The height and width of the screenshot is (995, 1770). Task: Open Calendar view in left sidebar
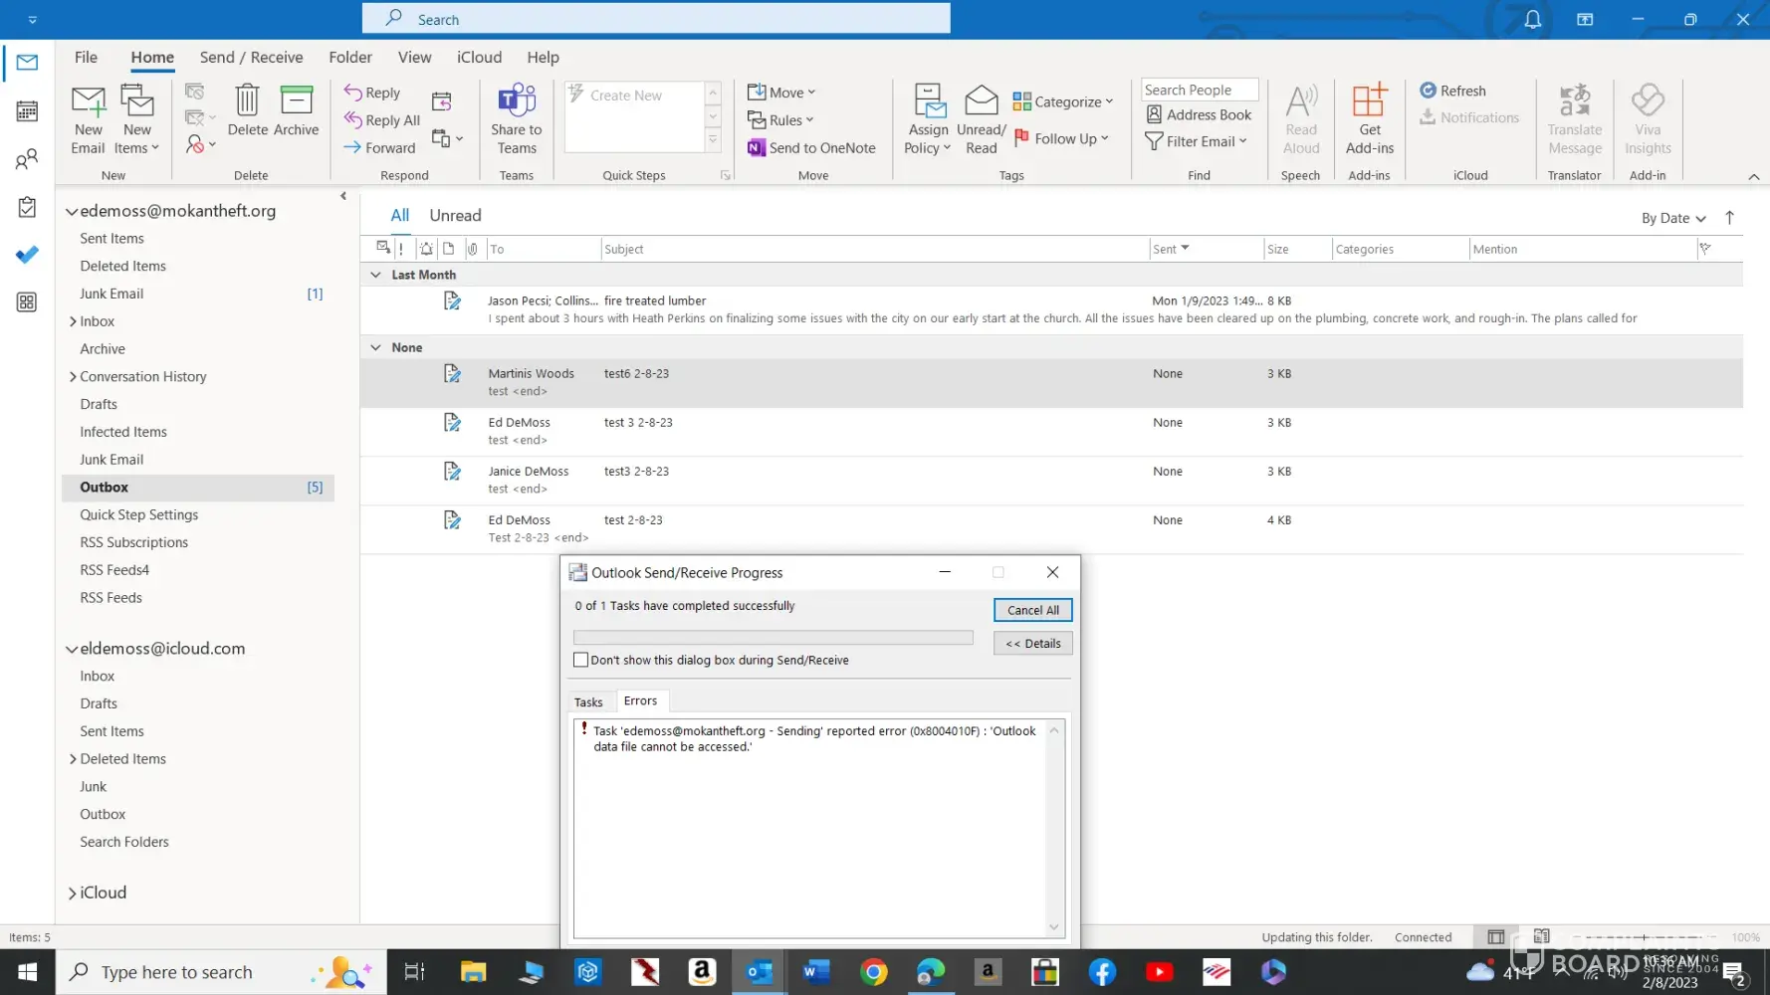[x=27, y=111]
